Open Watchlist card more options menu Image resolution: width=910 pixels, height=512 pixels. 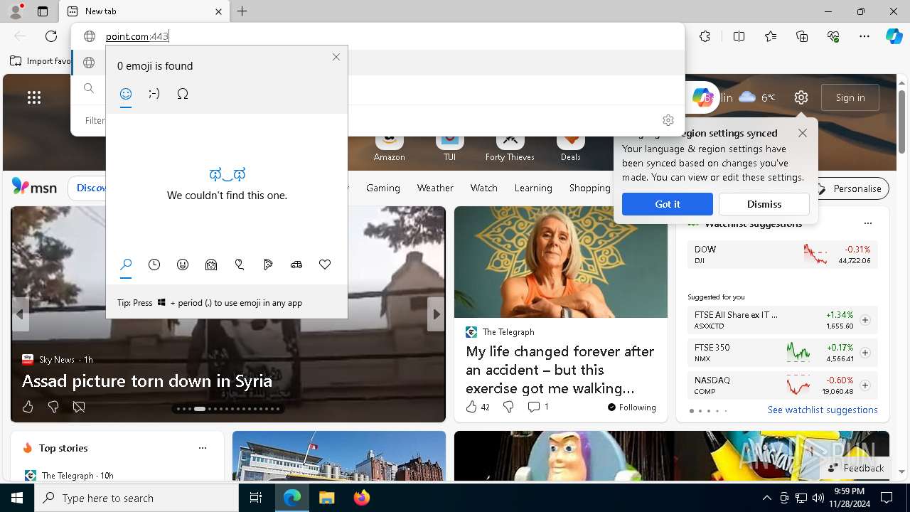click(x=867, y=223)
